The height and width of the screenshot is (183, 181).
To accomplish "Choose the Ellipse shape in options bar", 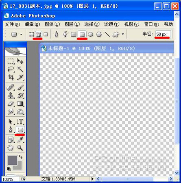I will pyautogui.click(x=91, y=34).
